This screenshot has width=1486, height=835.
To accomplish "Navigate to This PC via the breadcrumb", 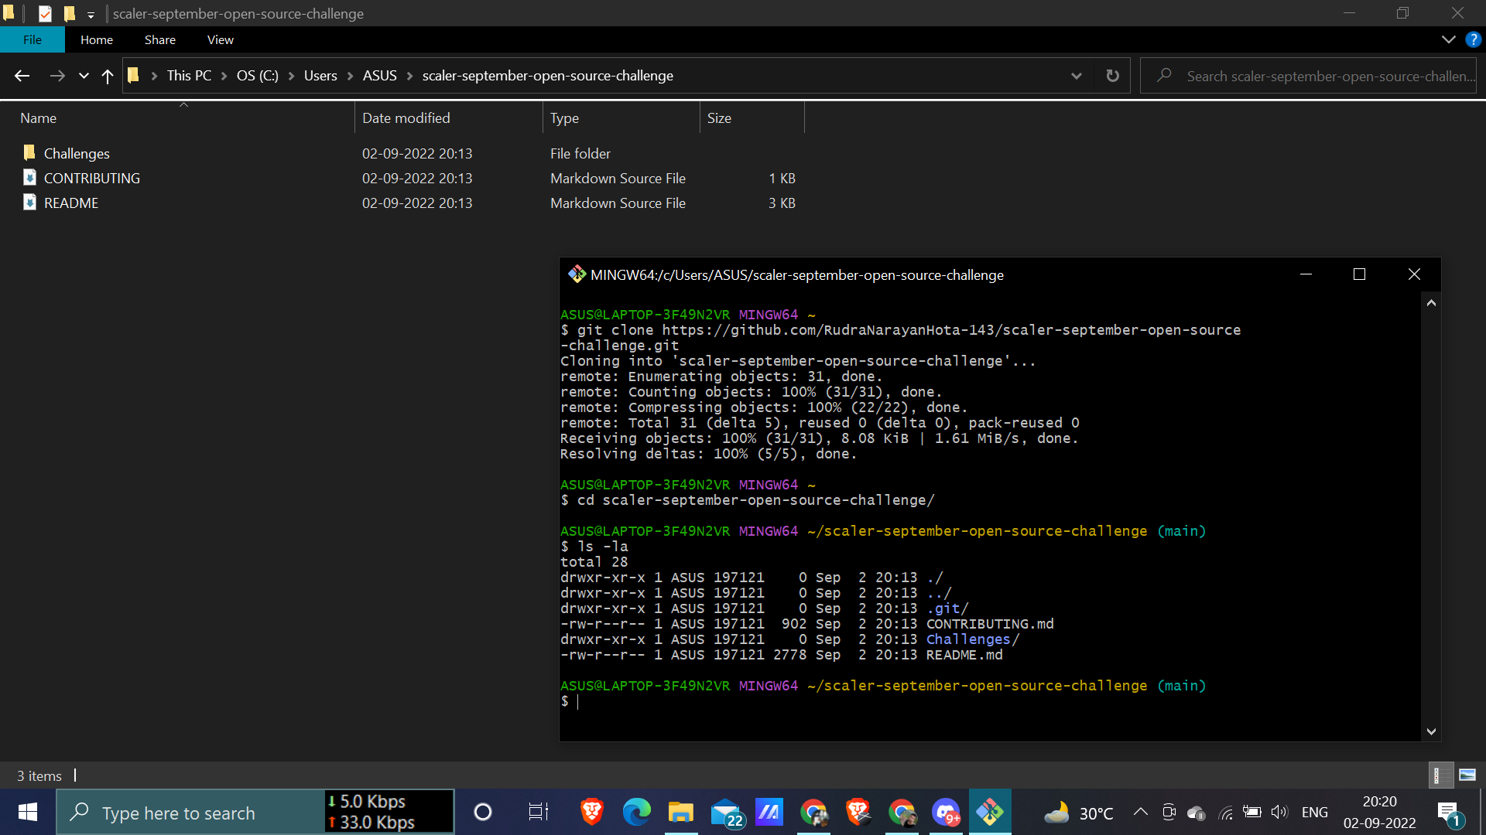I will (188, 75).
